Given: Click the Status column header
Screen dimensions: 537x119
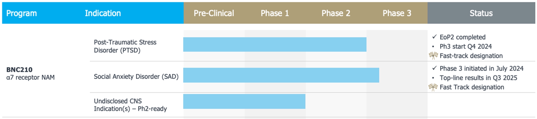Looking at the screenshot, I should [481, 13].
